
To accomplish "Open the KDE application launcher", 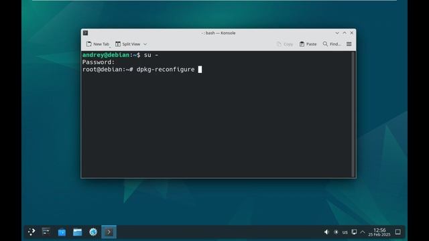I will 32,232.
